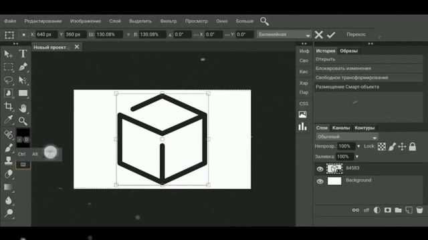
Task: Select the Rectangular Marquee tool
Action: click(x=9, y=67)
